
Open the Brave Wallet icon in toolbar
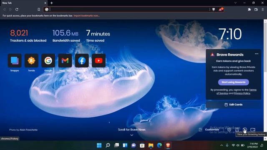[256, 10]
